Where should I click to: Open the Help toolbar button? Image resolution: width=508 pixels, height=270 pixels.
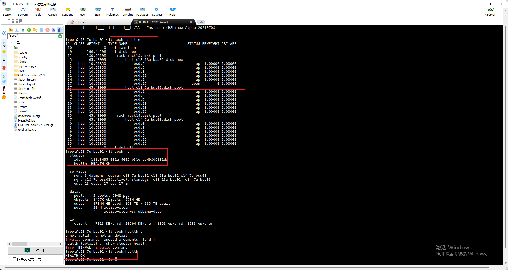click(x=172, y=12)
